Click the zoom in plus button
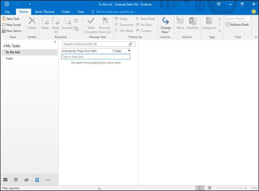 pyautogui.click(x=246, y=188)
